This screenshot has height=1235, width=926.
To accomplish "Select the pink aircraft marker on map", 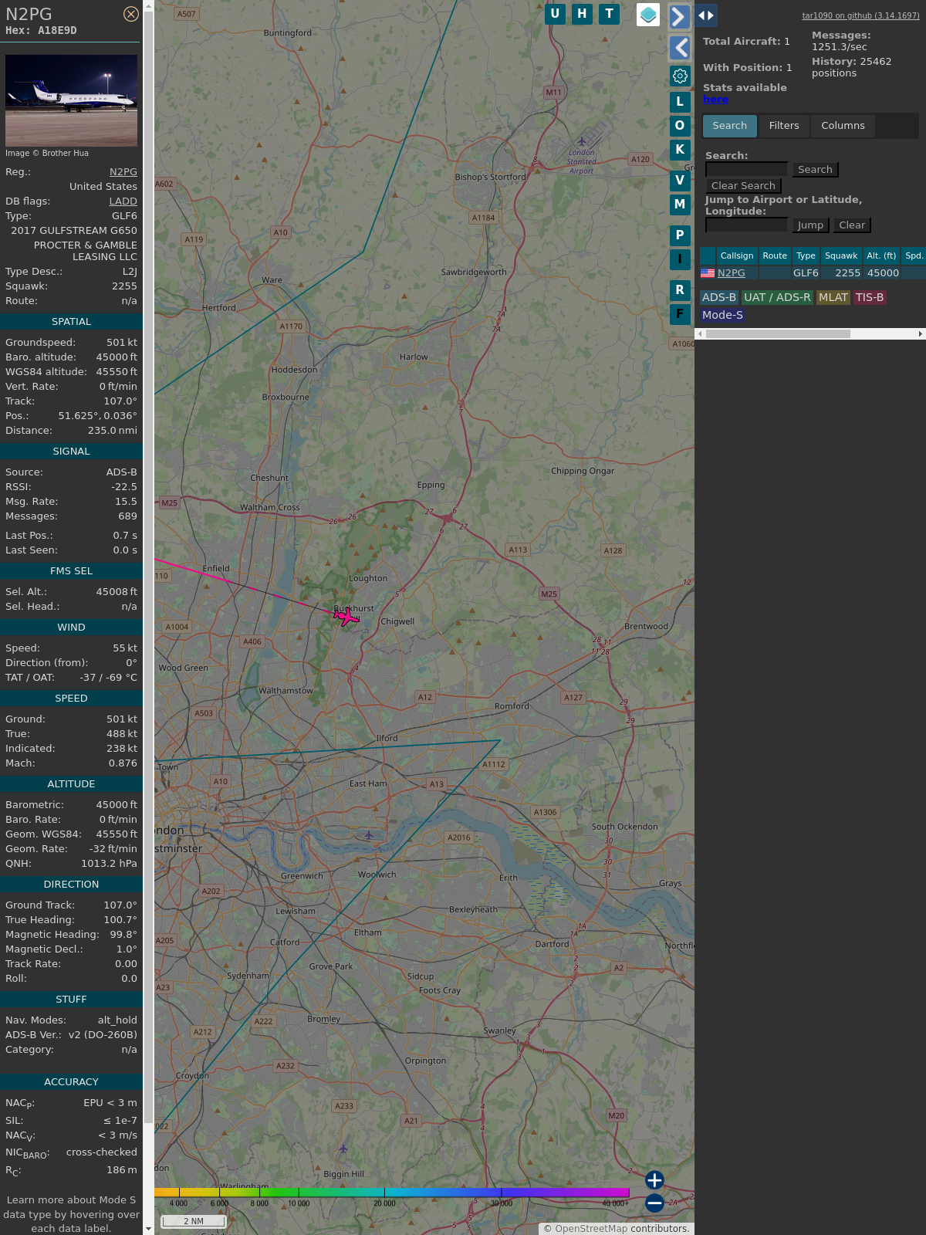I will 346,617.
